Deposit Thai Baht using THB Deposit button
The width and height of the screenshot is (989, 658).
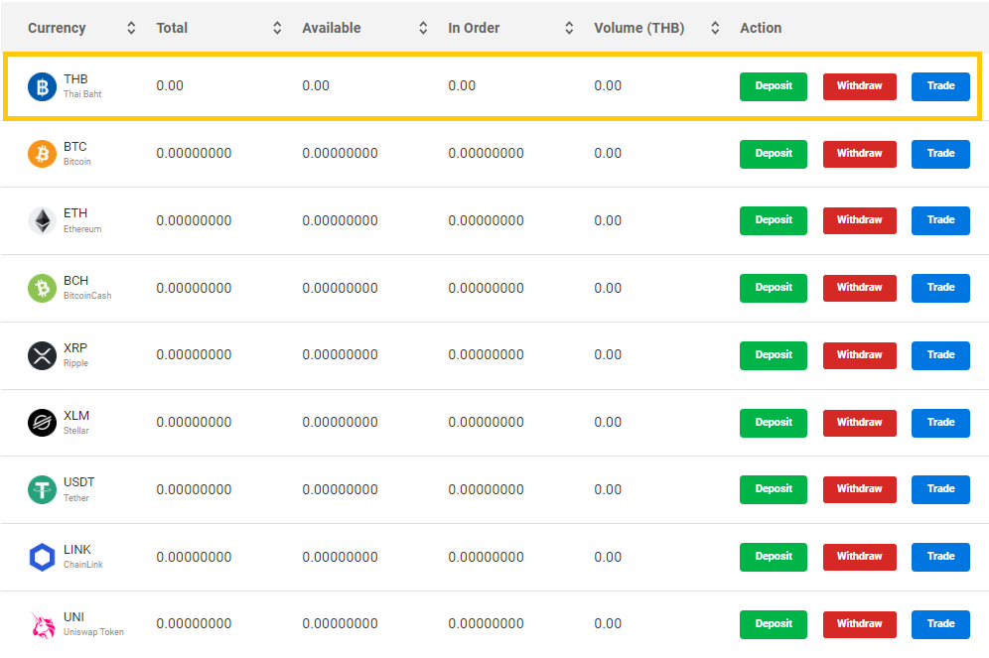coord(774,86)
